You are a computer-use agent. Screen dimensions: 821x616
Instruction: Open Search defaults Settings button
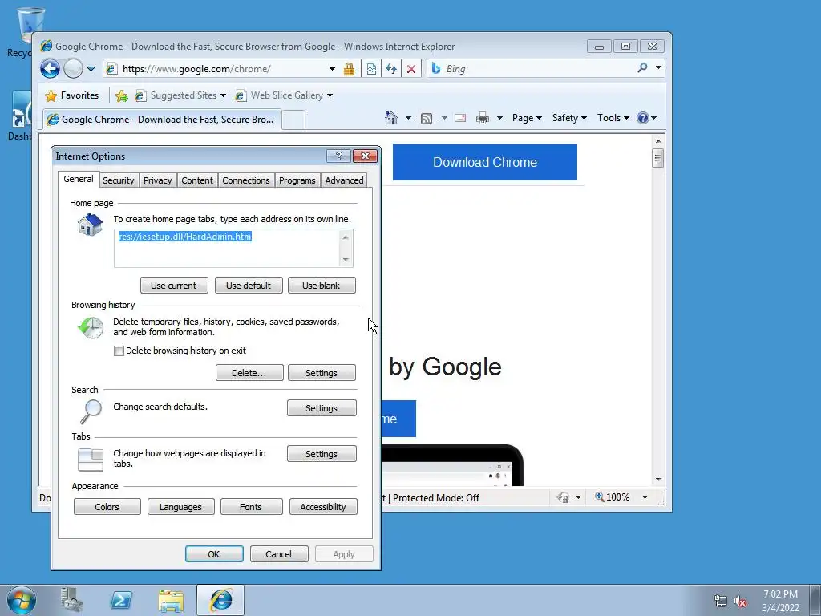tap(322, 408)
